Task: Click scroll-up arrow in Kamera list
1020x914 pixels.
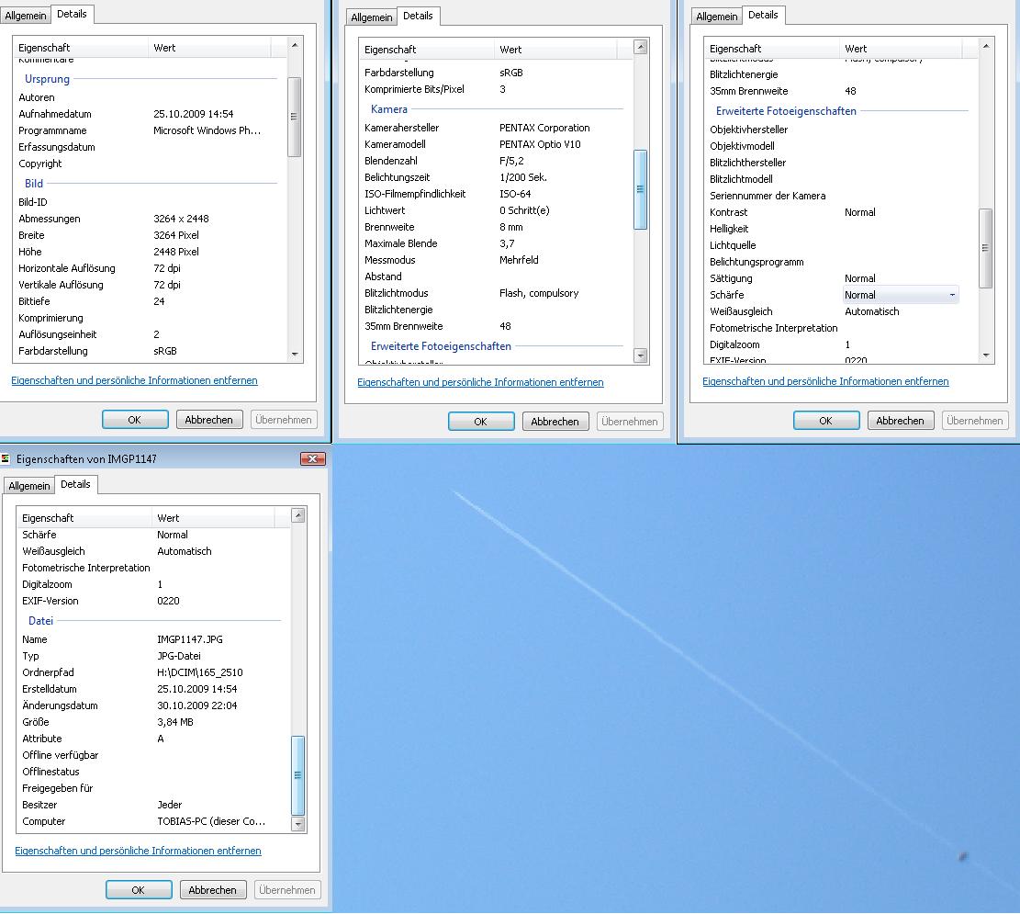Action: [641, 48]
